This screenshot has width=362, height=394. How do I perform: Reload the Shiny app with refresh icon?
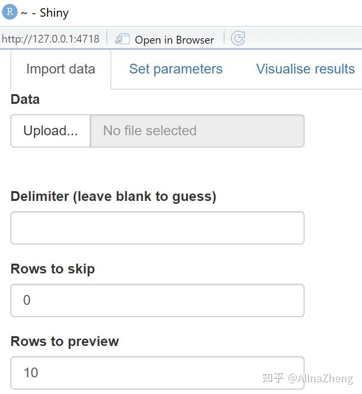238,39
